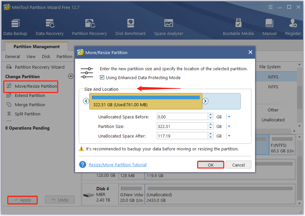Viewport: 305px width, 216px height.
Task: Click the 128 MB partition block
Action: tap(131, 175)
